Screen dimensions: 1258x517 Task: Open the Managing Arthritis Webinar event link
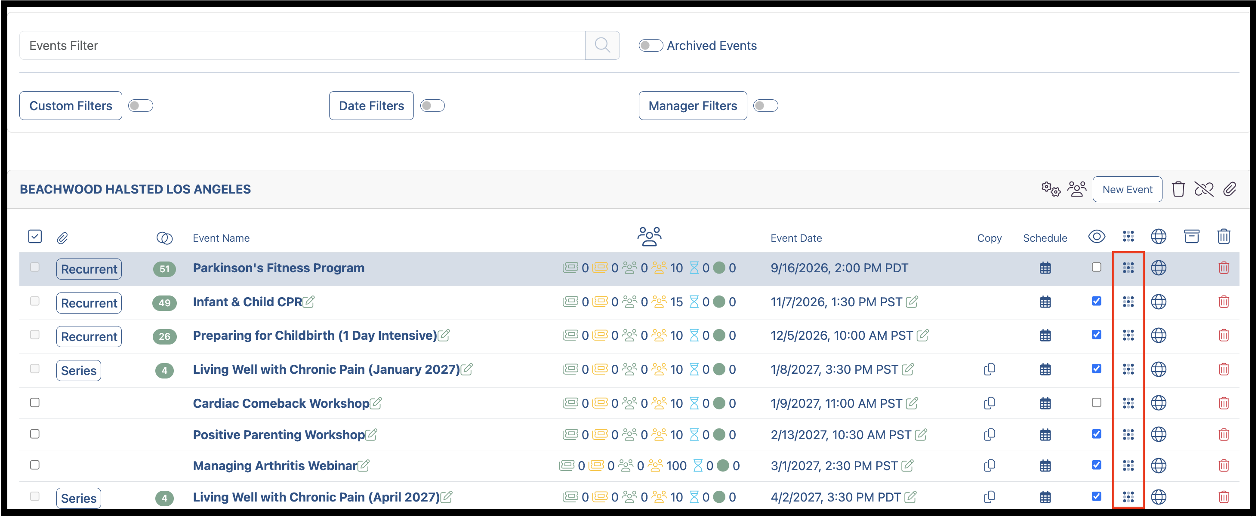(x=275, y=466)
